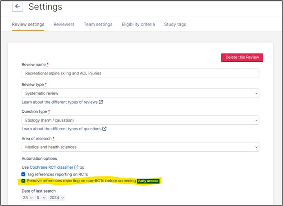Screen dimensions: 283x206
Task: Open the Area of research dropdown
Action: (140, 147)
